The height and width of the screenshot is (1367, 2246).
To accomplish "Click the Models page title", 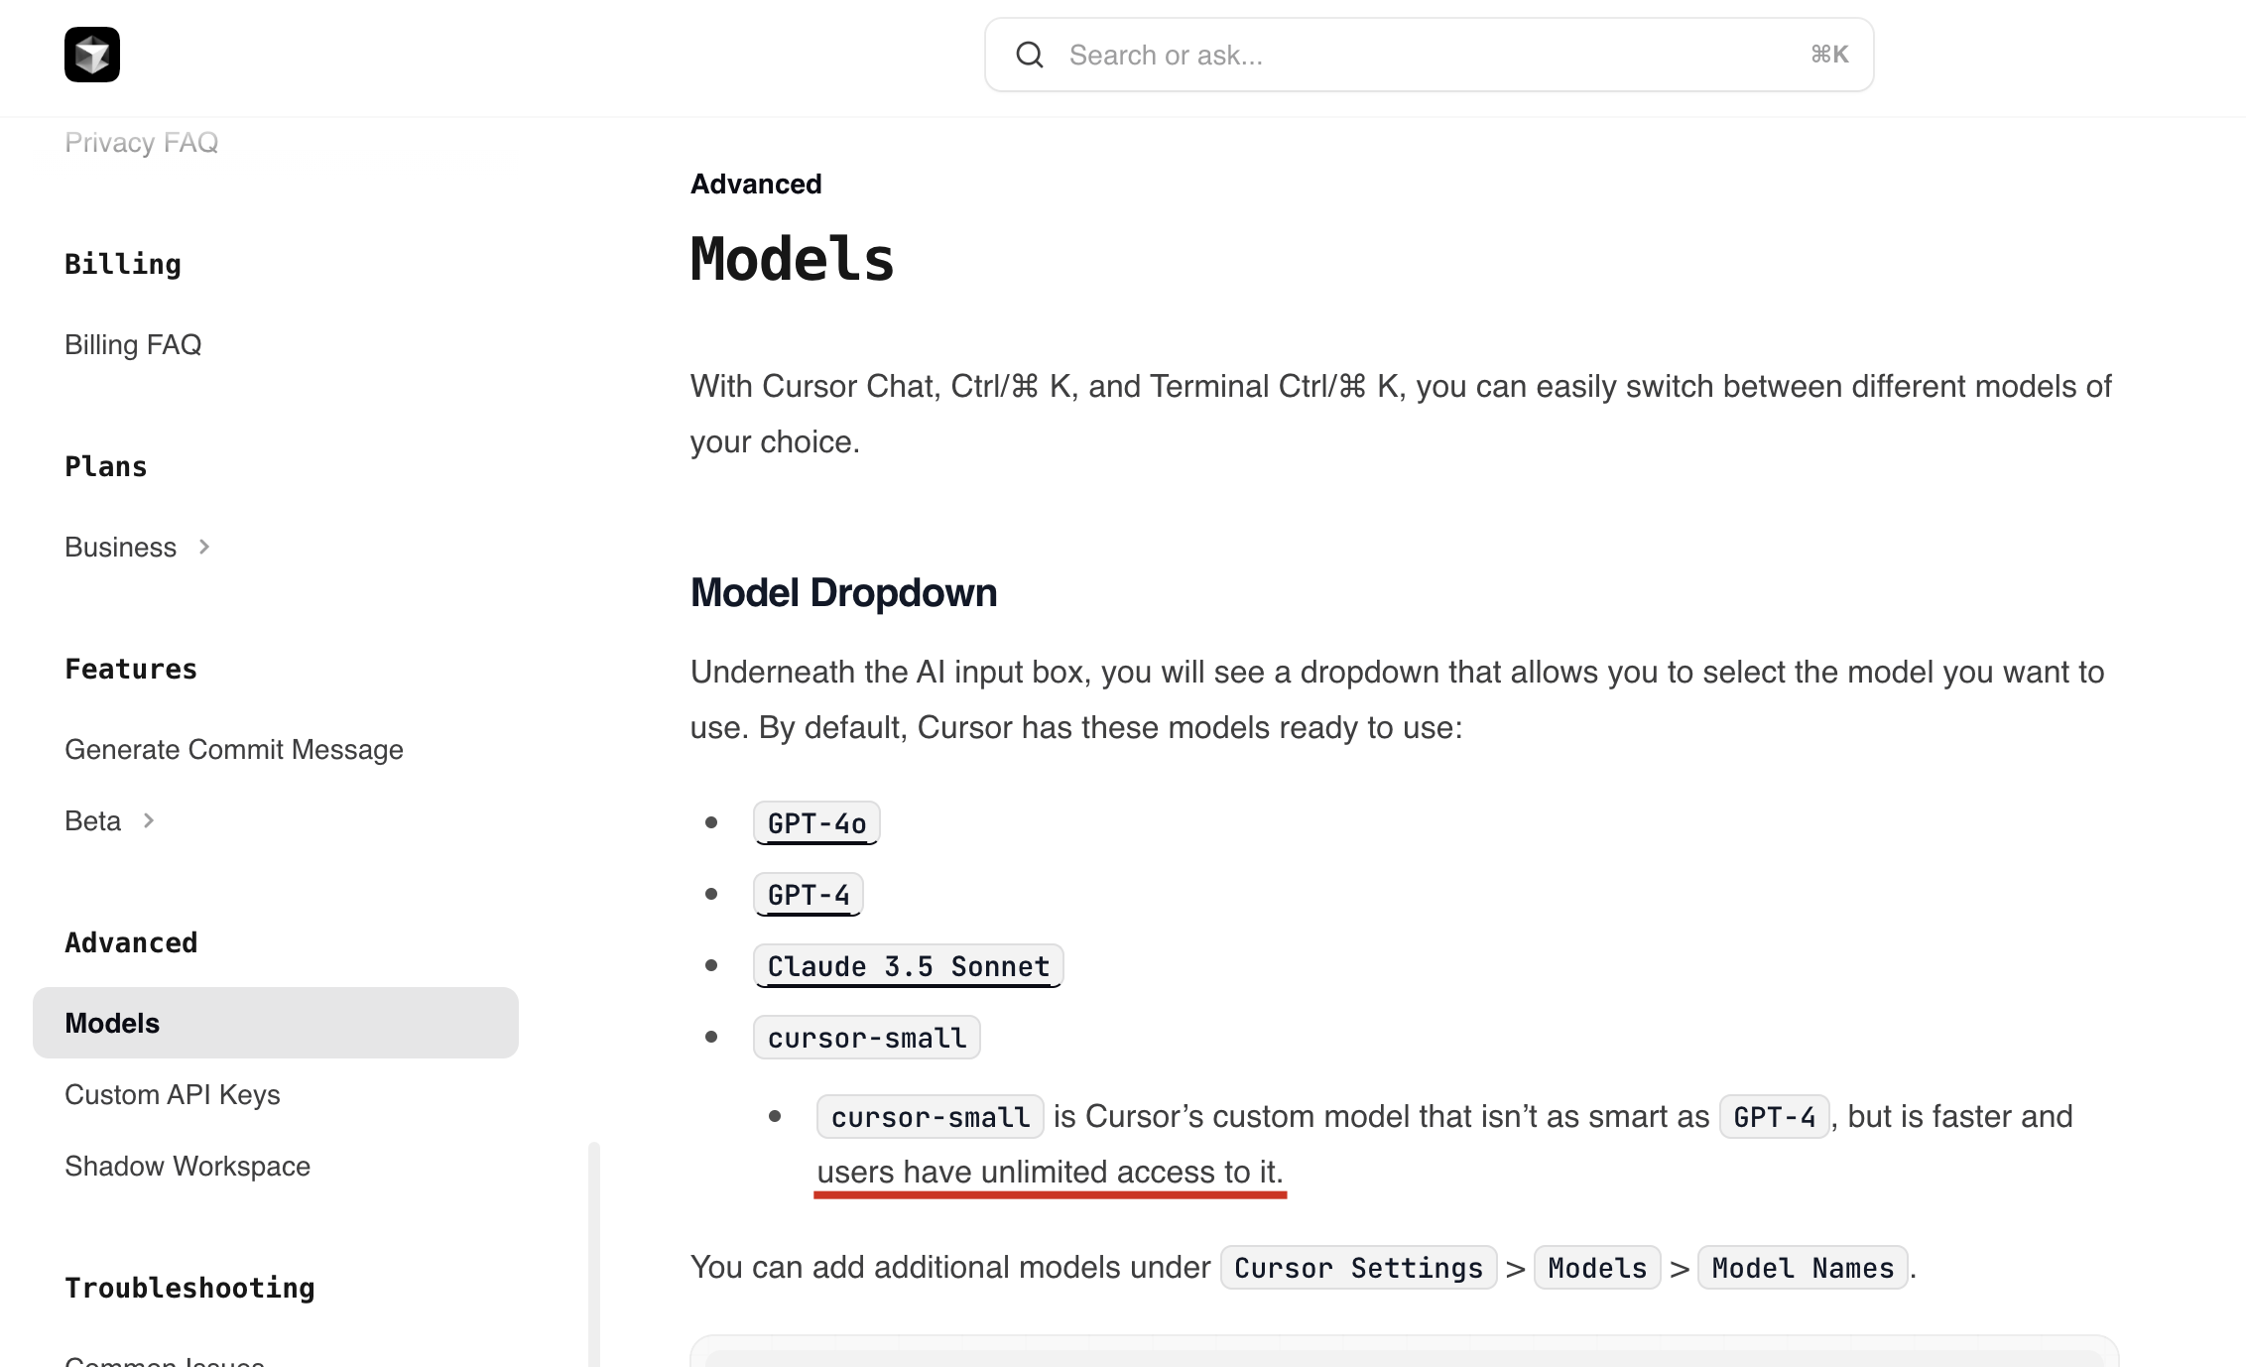I will click(x=793, y=260).
